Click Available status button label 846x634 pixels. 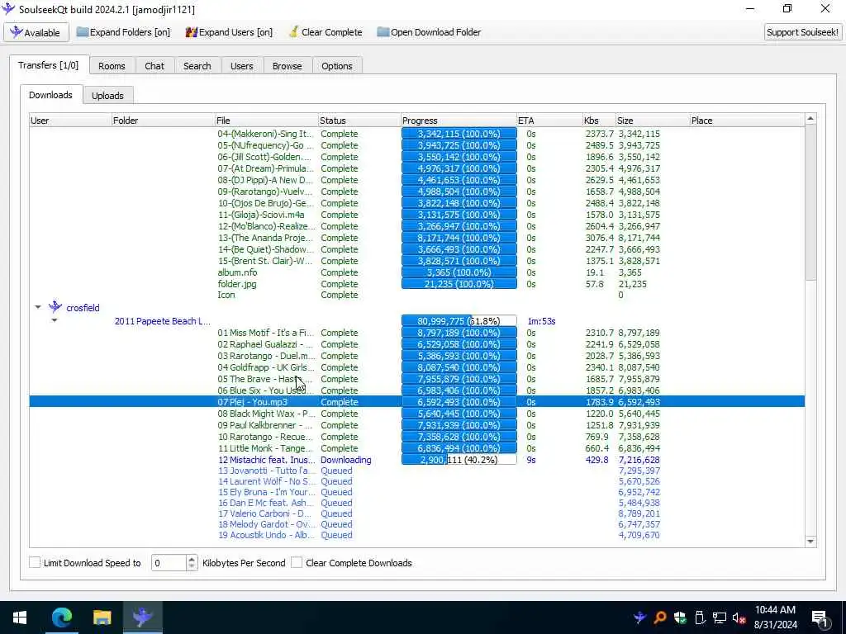(42, 33)
